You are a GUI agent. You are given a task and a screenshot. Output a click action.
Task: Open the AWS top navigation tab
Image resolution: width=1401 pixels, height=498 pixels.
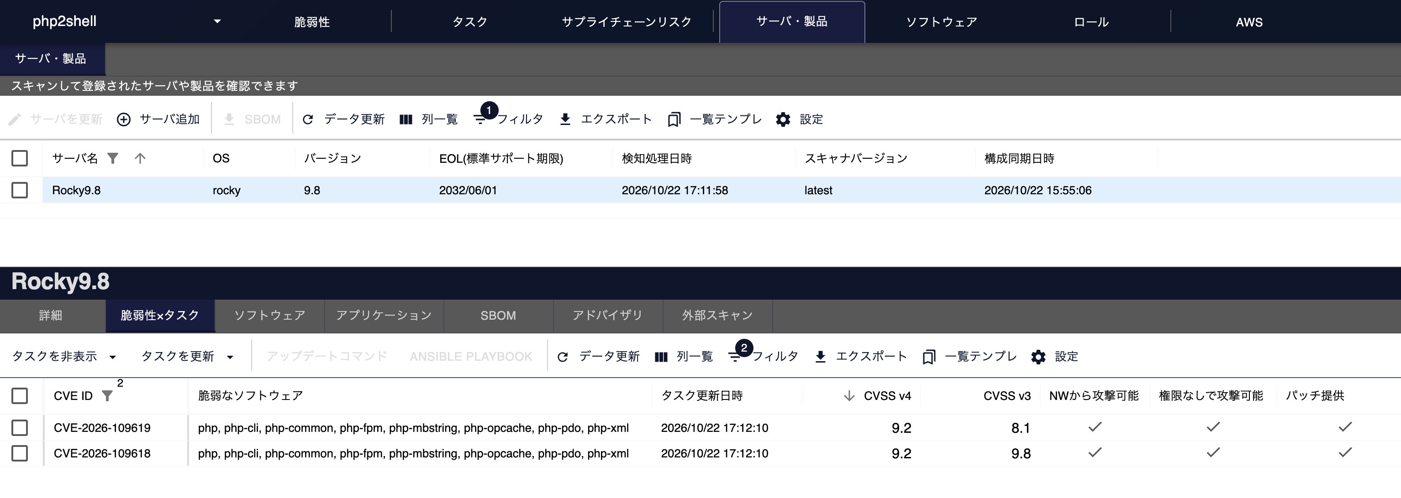tap(1249, 22)
